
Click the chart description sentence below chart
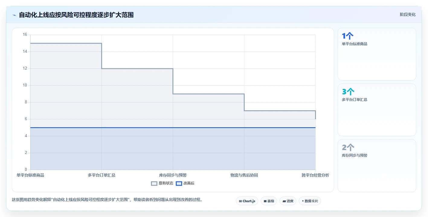coord(107,200)
